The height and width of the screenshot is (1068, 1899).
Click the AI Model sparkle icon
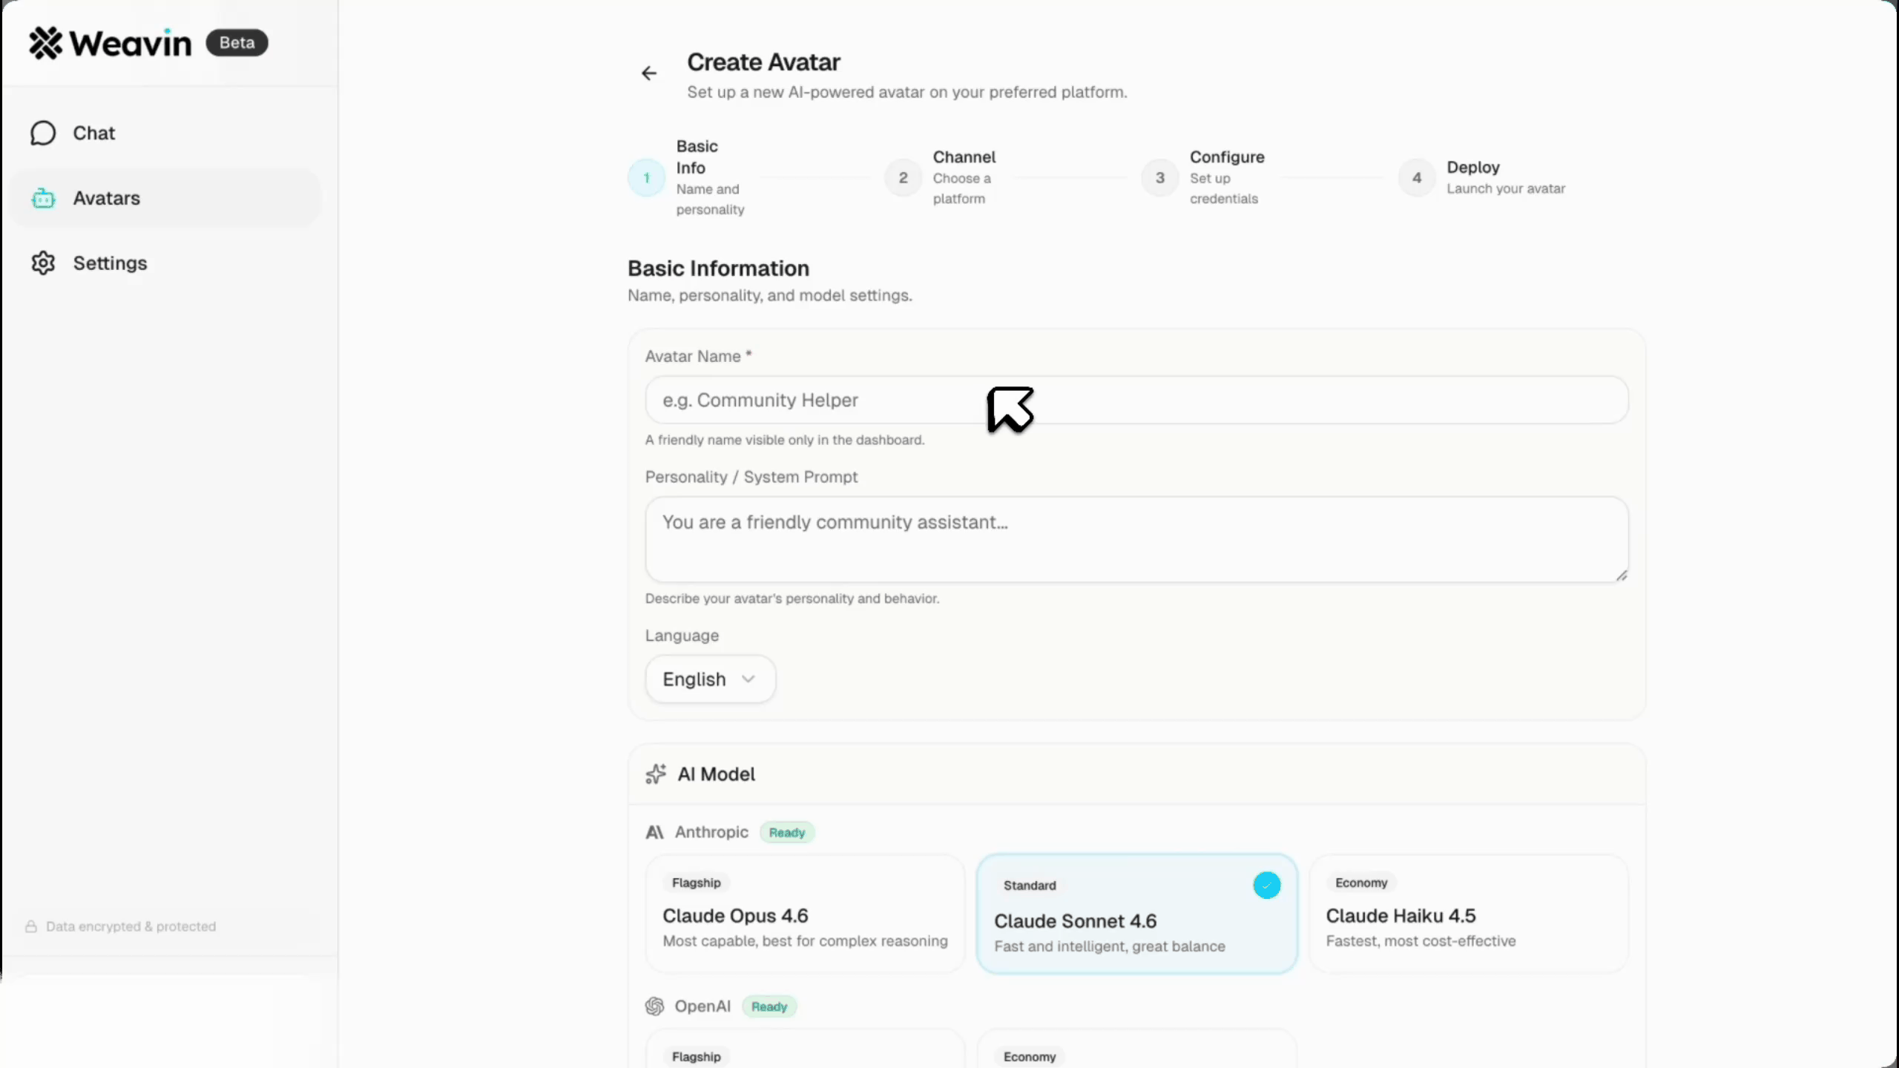tap(656, 774)
